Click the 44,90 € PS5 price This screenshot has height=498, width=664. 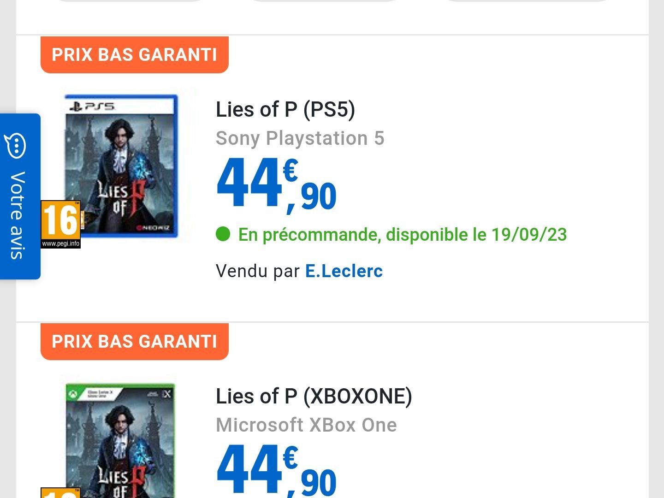277,185
